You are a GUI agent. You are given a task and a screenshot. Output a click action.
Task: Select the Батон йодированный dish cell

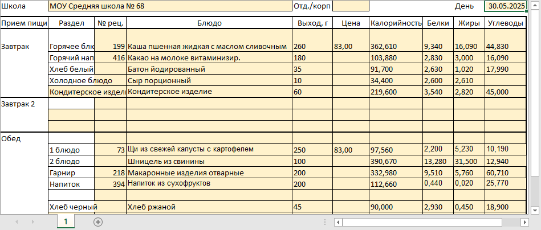click(209, 69)
